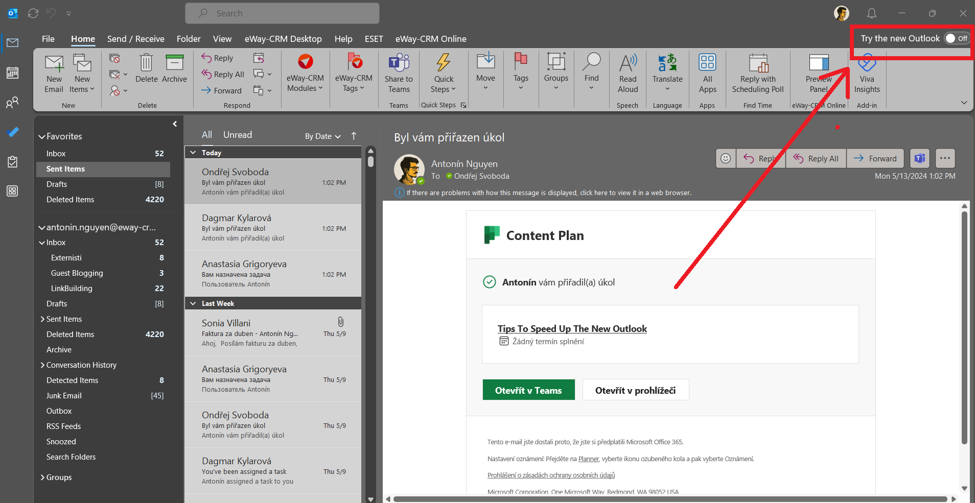Open Tips To Speed Up The New Outlook link

click(x=572, y=329)
